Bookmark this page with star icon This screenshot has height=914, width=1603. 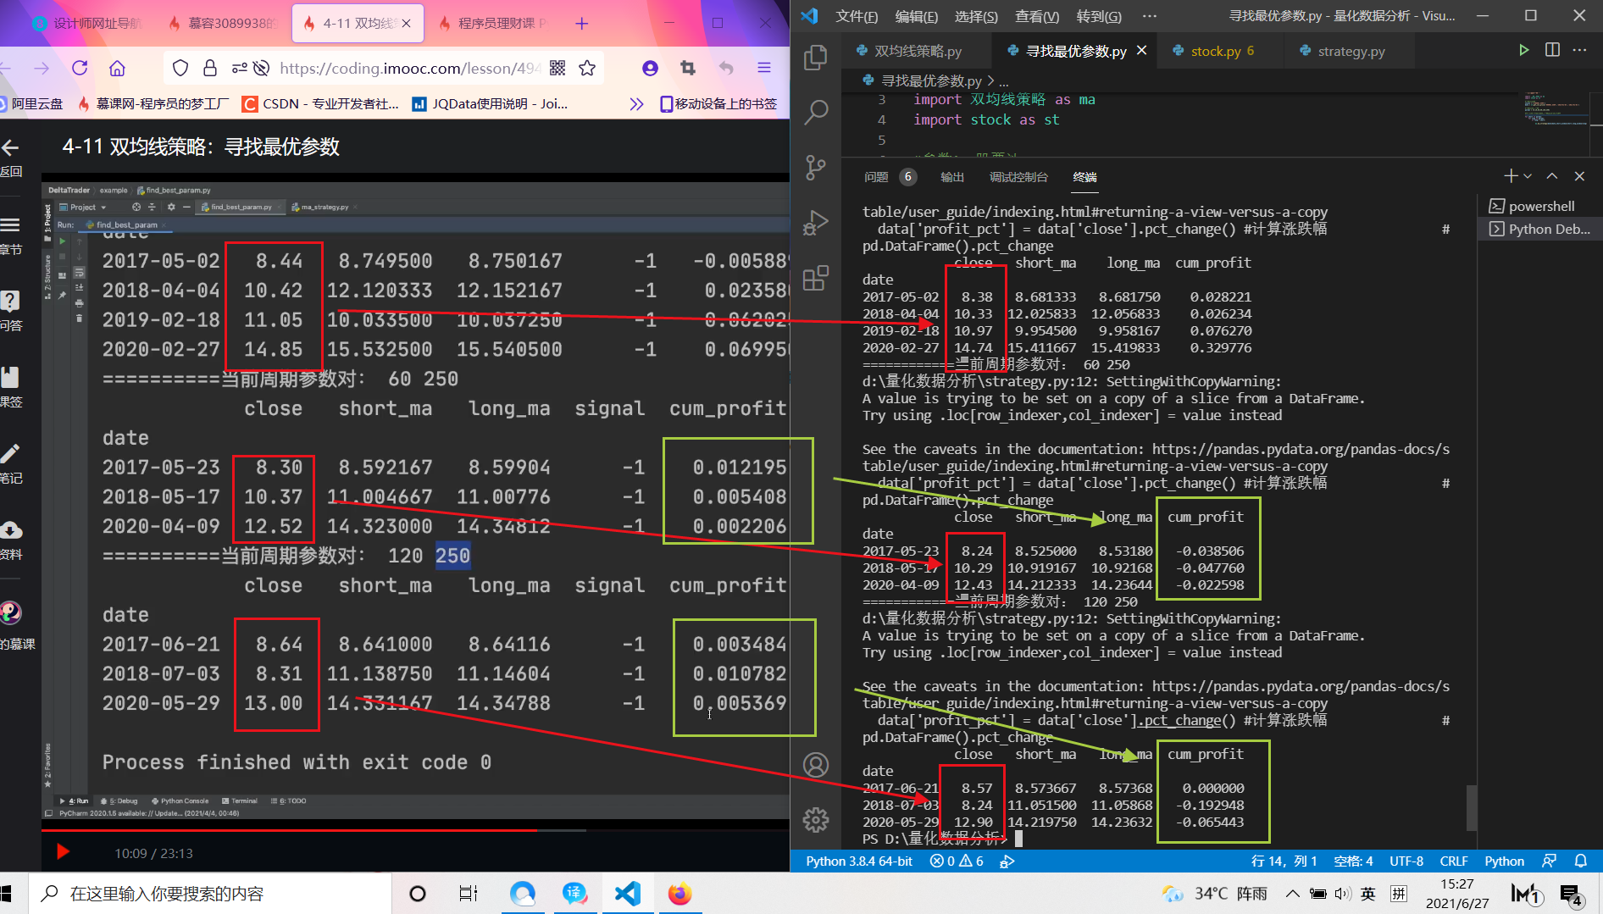click(587, 68)
